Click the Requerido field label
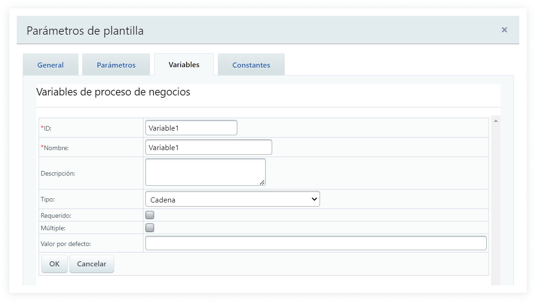The image size is (536, 303). tap(56, 215)
